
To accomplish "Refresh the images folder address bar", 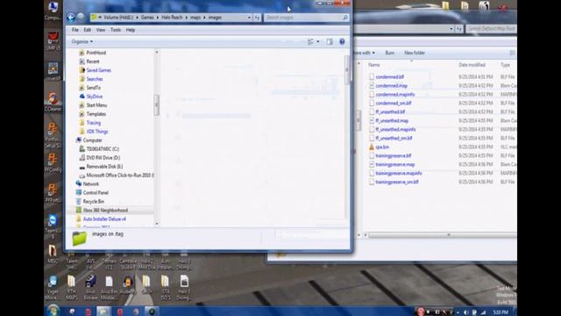I will point(257,18).
